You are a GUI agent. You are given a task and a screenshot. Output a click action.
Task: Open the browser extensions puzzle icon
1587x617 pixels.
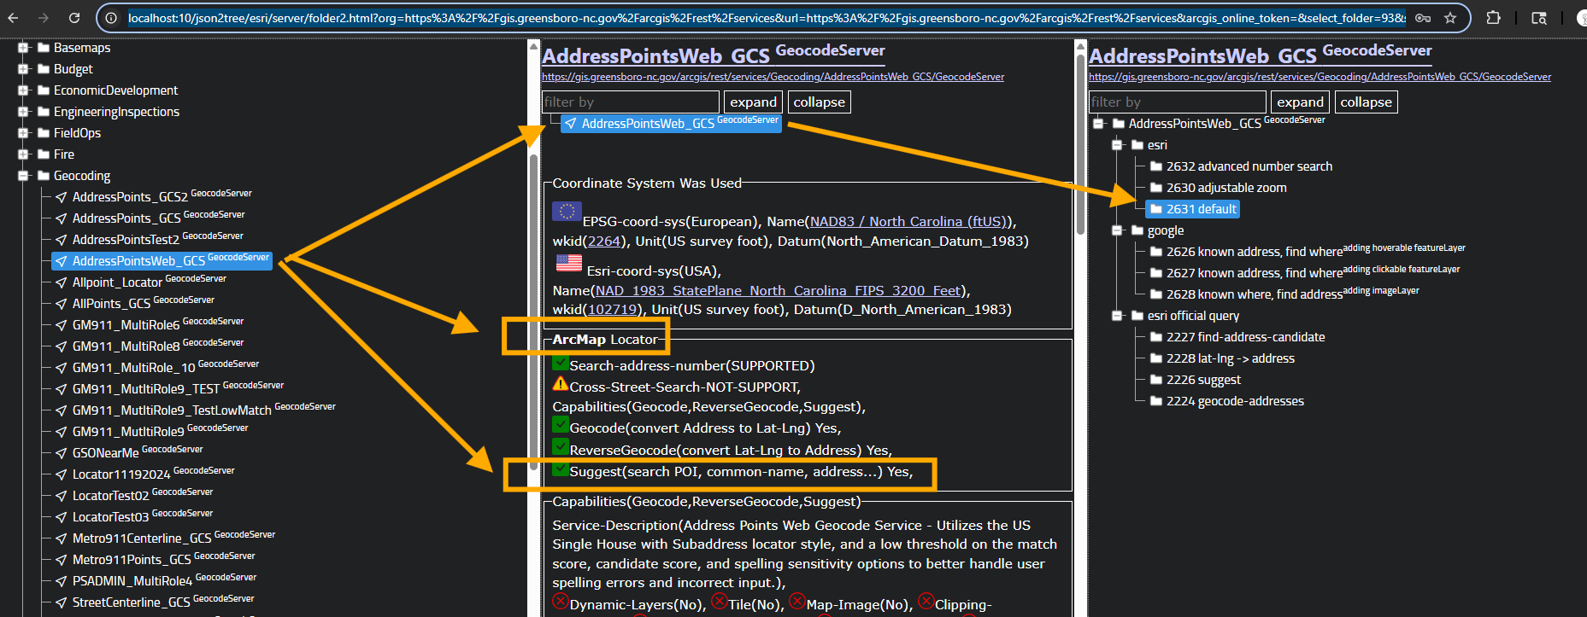click(1493, 18)
